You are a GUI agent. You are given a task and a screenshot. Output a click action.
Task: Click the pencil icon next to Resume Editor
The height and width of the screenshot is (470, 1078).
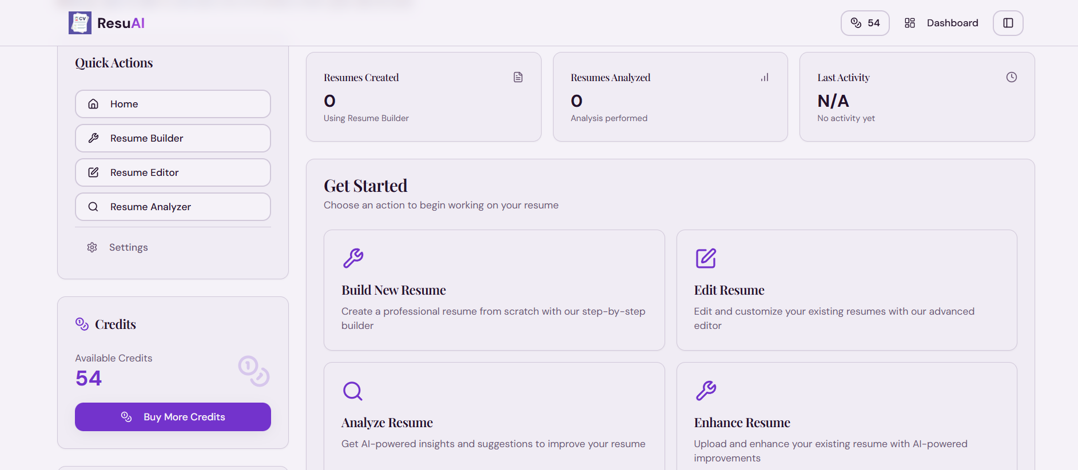(93, 172)
